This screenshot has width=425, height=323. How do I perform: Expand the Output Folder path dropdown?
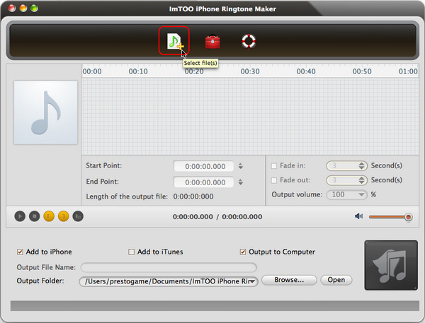(x=253, y=281)
